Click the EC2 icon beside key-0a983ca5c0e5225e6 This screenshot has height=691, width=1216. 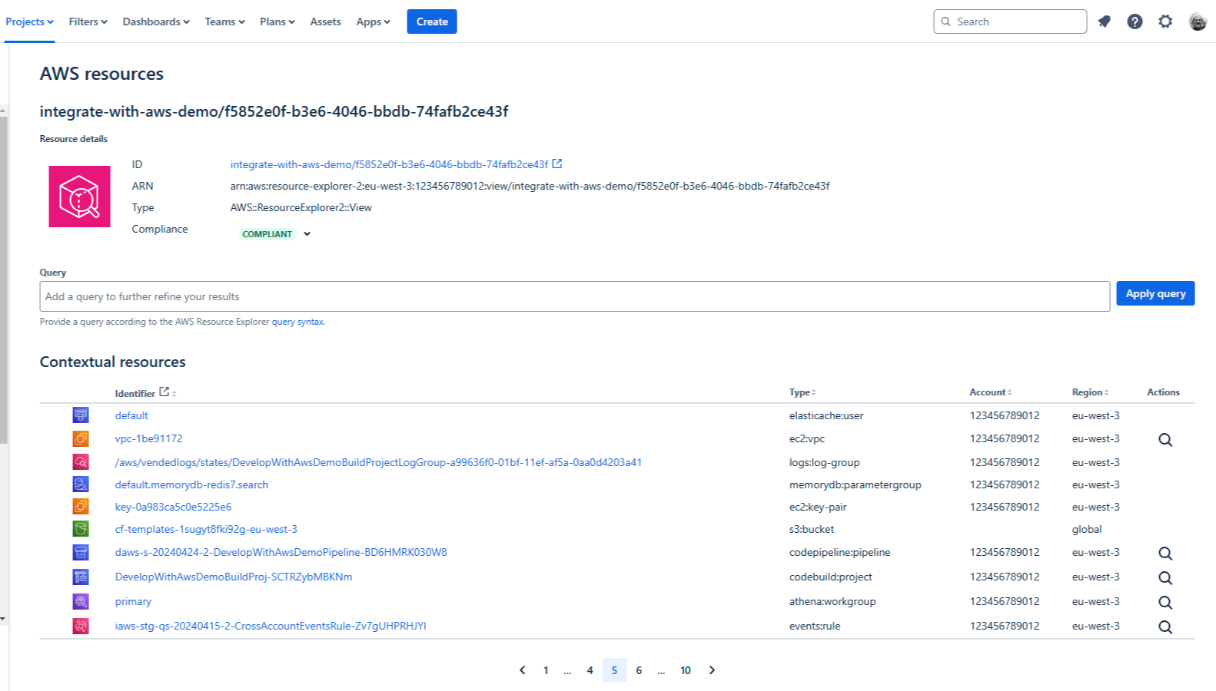click(x=81, y=507)
